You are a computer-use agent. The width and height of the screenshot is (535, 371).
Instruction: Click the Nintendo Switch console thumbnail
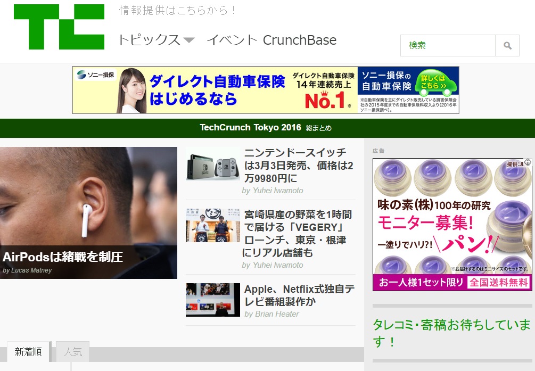pos(213,163)
